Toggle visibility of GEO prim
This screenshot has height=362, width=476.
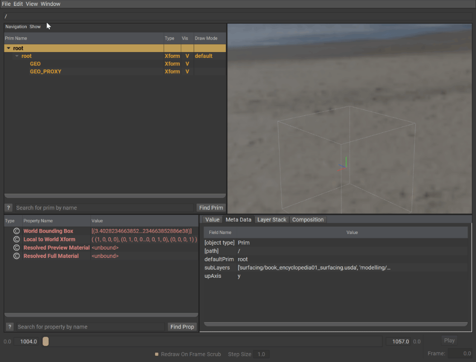(x=187, y=64)
